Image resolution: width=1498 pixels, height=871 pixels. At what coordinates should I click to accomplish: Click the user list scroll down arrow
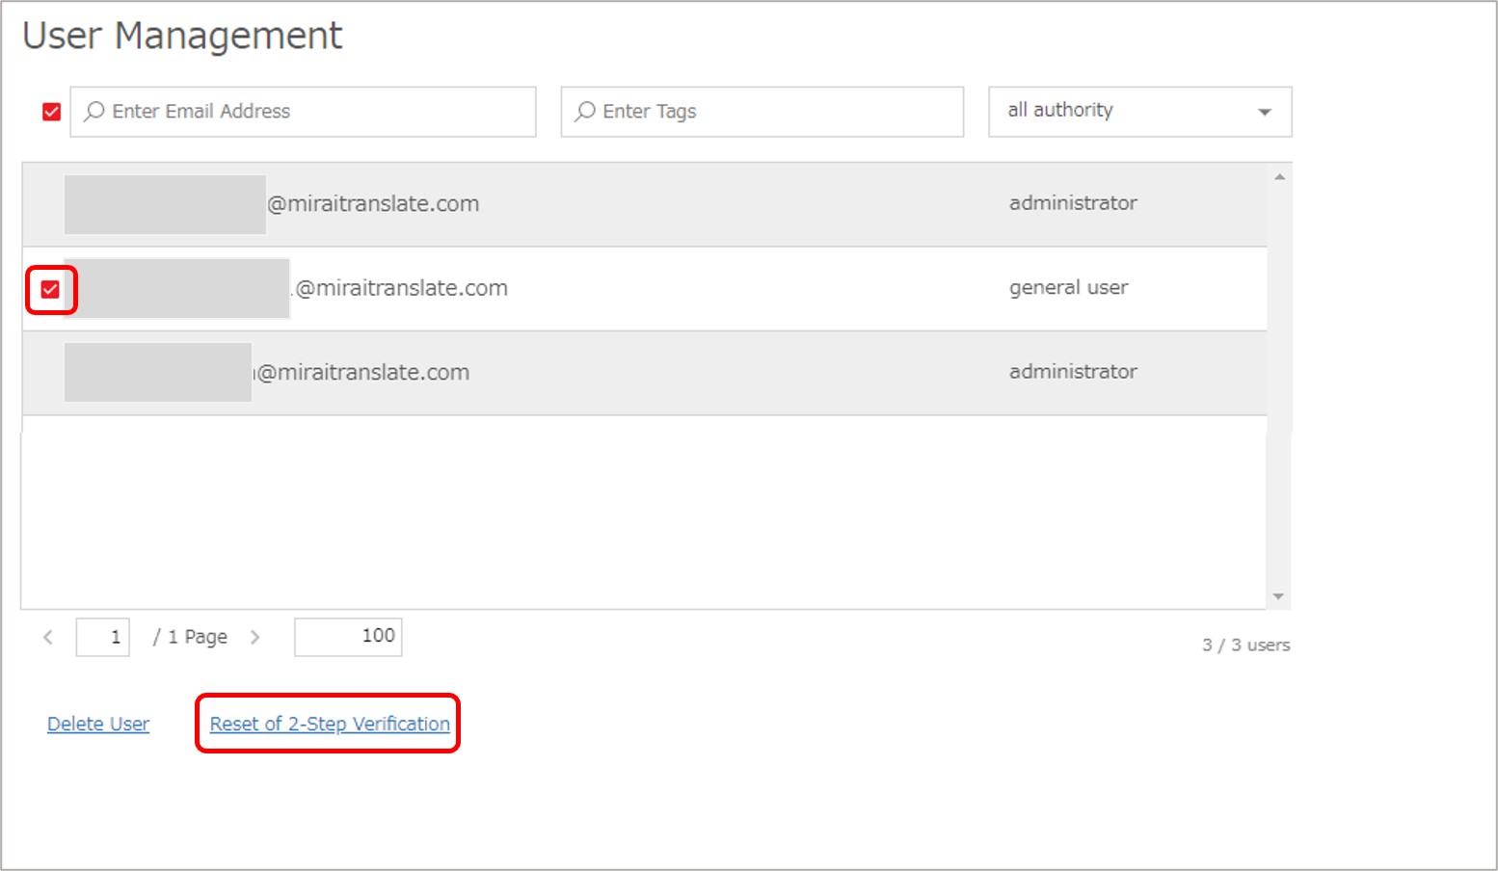[1278, 596]
